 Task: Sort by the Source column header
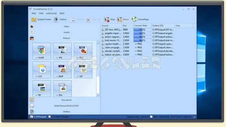(x=111, y=26)
